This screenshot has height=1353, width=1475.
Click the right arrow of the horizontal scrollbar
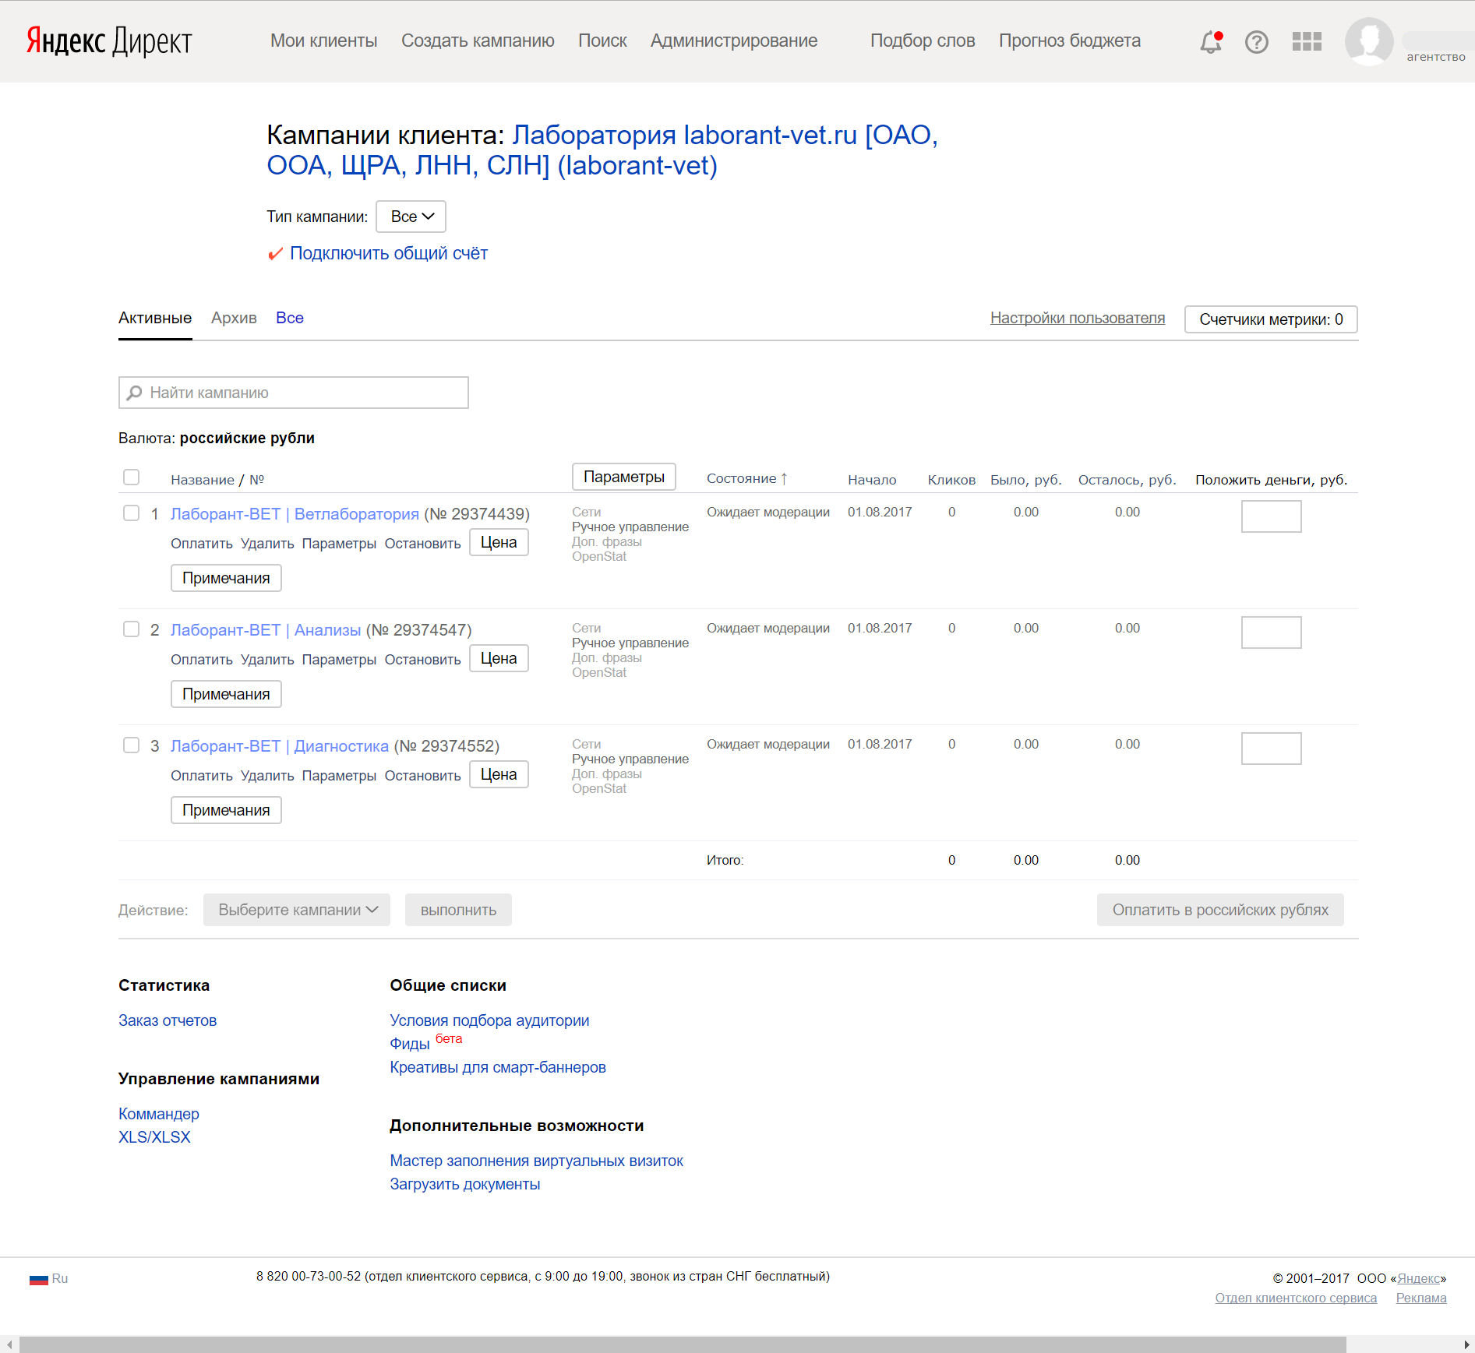click(1466, 1344)
